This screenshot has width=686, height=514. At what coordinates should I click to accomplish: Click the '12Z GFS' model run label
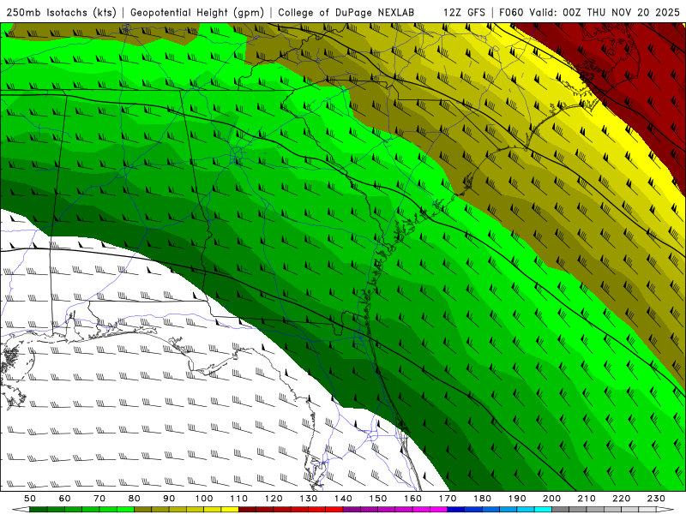pos(465,12)
